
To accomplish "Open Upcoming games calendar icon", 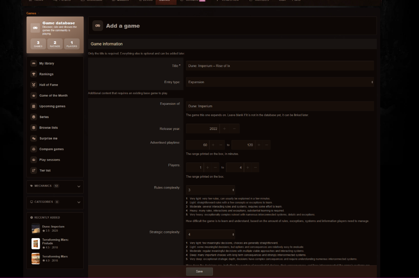I will pyautogui.click(x=34, y=106).
